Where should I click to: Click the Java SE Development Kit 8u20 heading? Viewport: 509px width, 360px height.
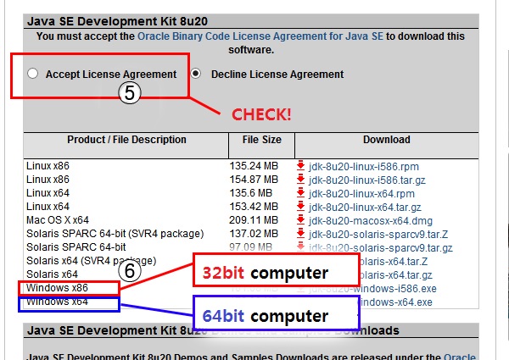[117, 21]
